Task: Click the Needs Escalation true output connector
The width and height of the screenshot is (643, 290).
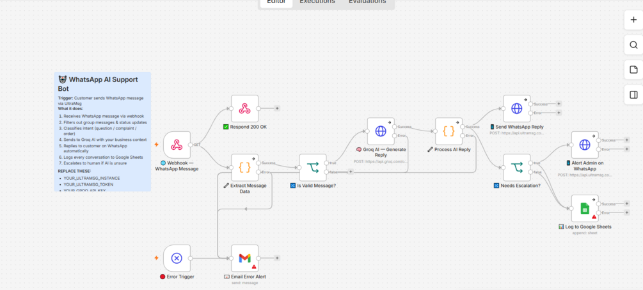Action: click(530, 163)
